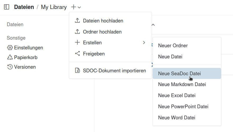Screen dimensions: 233x132
Task: Collapse the section with the up chevron
Action: pos(153,25)
